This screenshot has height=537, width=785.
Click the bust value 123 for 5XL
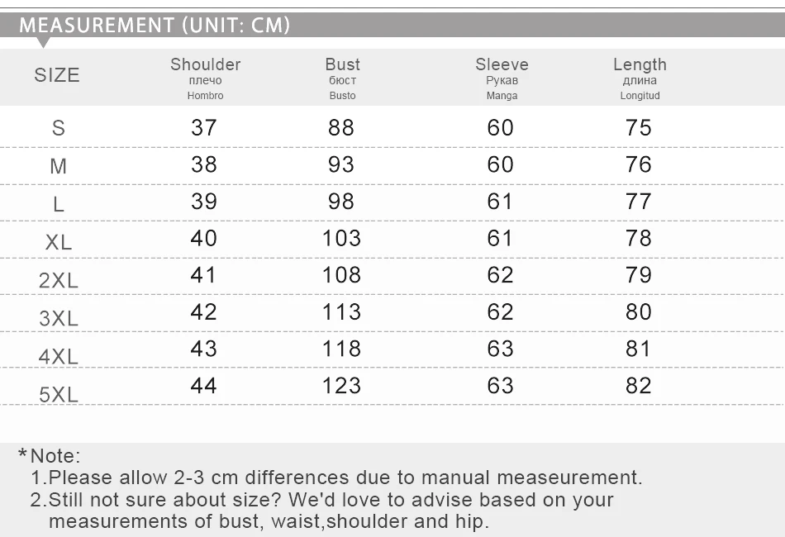point(341,386)
